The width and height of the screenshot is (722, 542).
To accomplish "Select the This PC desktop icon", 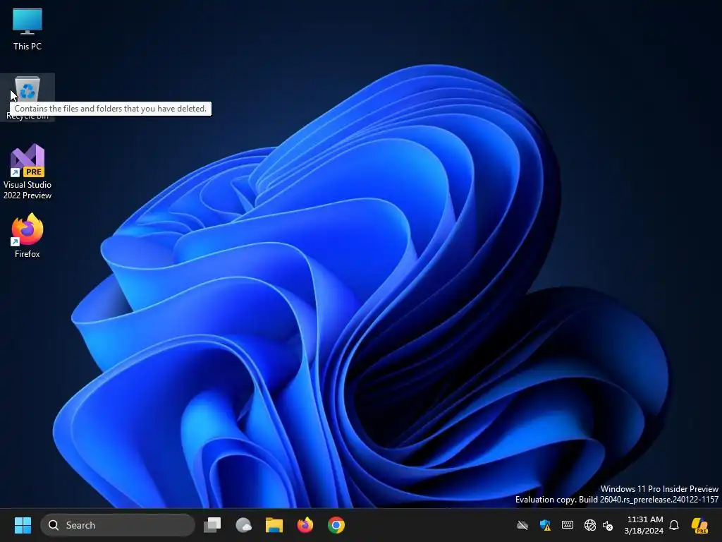I will click(x=27, y=29).
